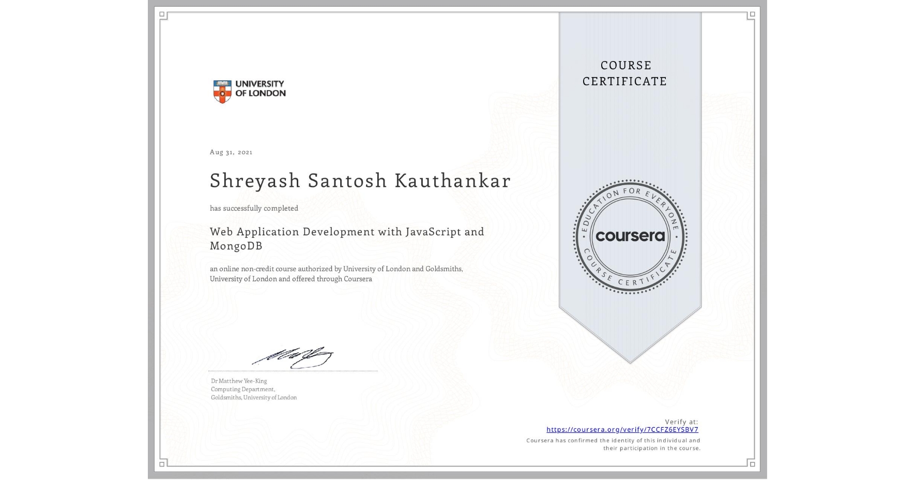
Task: Click the Computing Department text block
Action: pos(242,389)
